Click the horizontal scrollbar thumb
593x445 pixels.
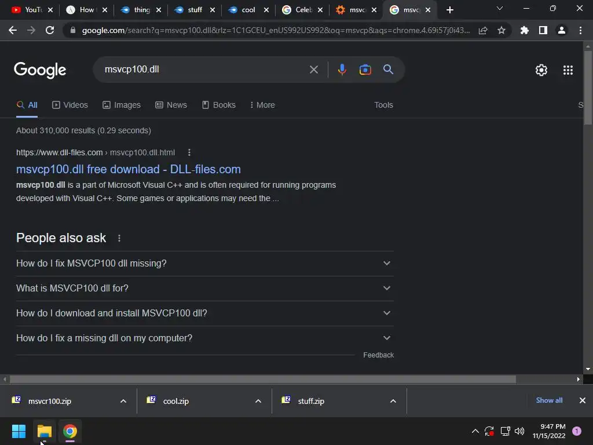click(x=263, y=379)
